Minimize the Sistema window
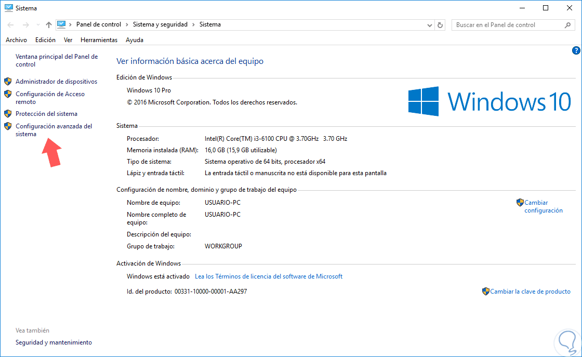The image size is (582, 357). pyautogui.click(x=522, y=8)
